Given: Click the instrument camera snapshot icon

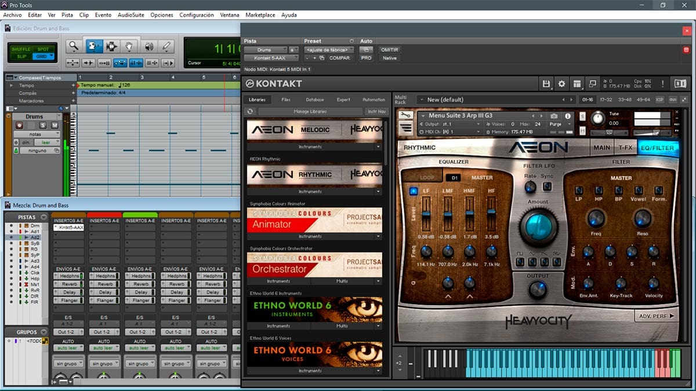Looking at the screenshot, I should [x=554, y=116].
